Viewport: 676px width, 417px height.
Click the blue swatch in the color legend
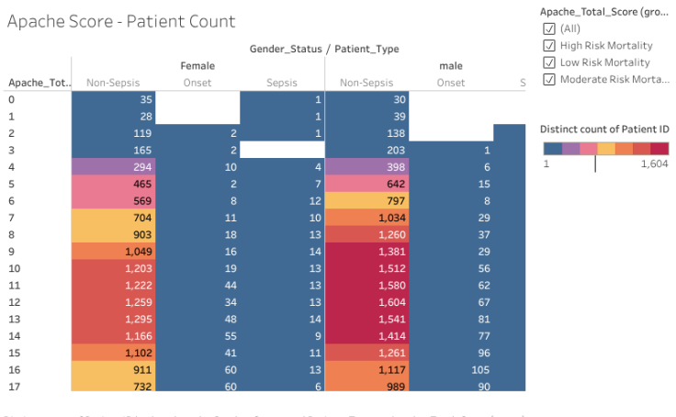tap(552, 148)
